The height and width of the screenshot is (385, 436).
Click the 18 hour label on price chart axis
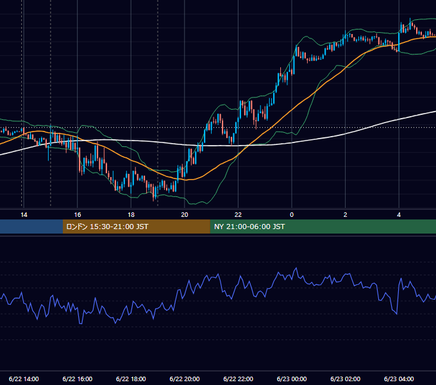131,215
